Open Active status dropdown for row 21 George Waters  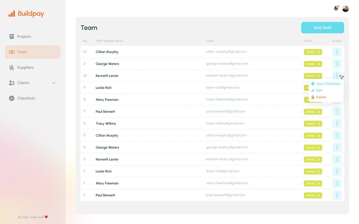point(313,64)
